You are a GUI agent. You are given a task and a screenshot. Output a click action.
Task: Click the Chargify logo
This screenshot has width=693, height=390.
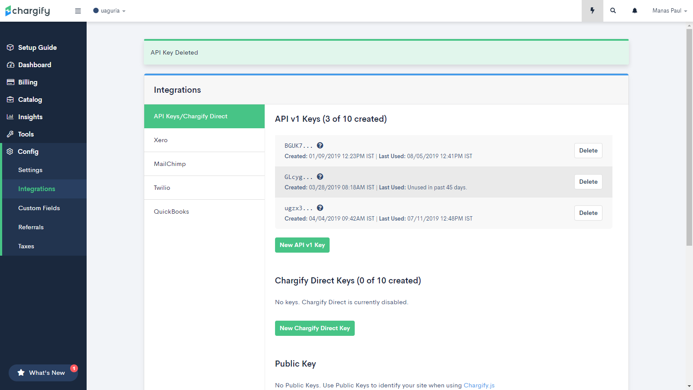(28, 11)
